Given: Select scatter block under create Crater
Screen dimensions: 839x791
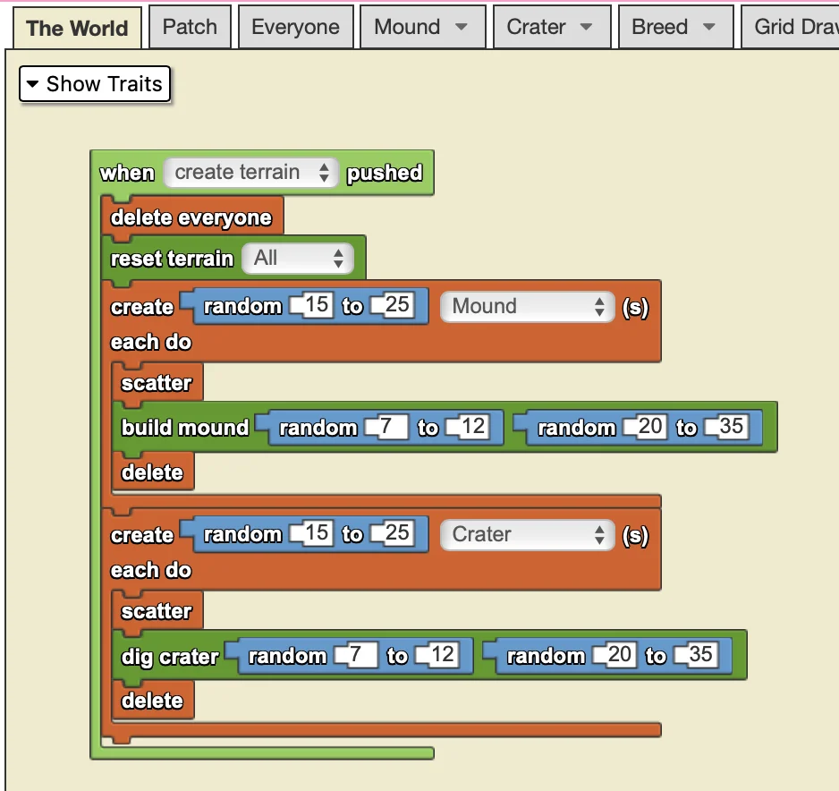Looking at the screenshot, I should (157, 611).
